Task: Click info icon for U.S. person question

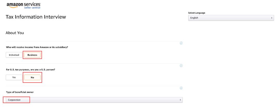Action: tap(181, 66)
